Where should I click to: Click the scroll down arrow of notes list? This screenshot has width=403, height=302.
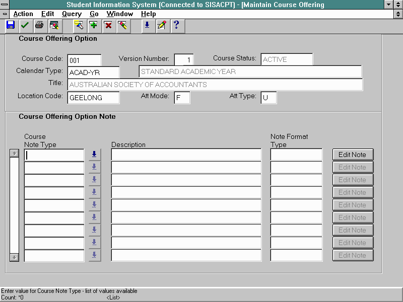pyautogui.click(x=15, y=257)
